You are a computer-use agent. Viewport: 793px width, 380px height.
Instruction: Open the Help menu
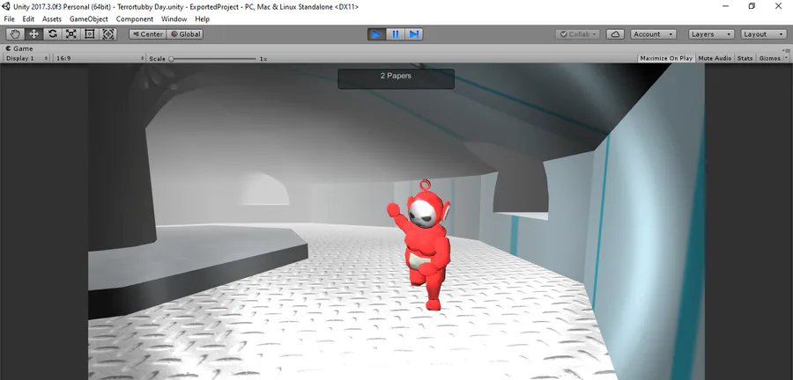tap(203, 19)
